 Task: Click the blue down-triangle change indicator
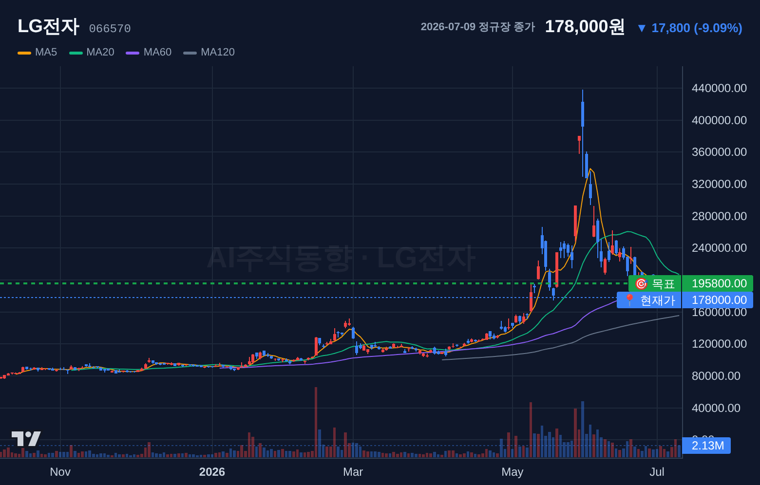642,28
